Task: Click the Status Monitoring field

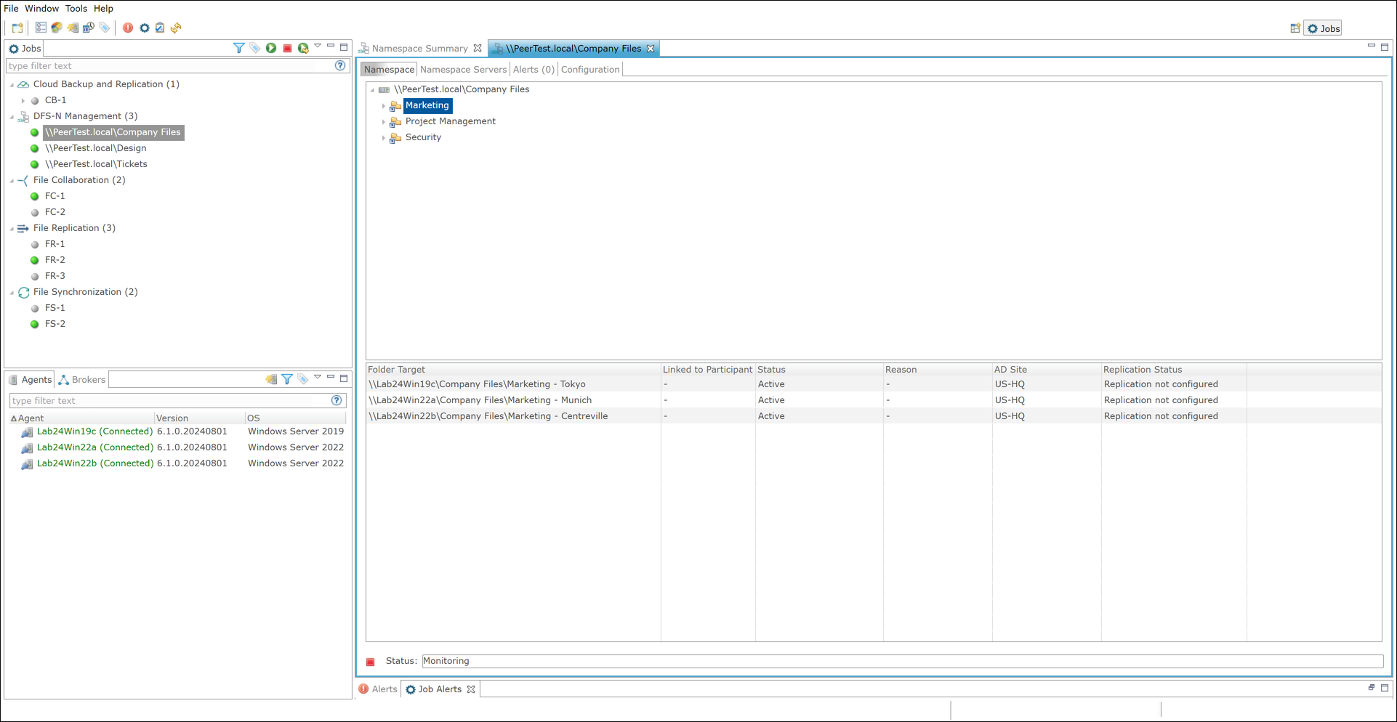Action: tap(902, 661)
